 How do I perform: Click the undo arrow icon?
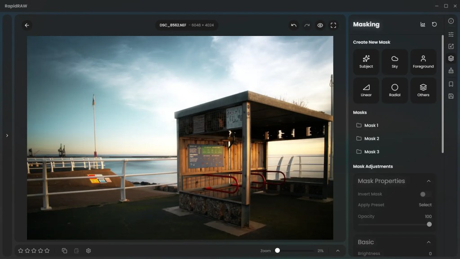pyautogui.click(x=294, y=26)
